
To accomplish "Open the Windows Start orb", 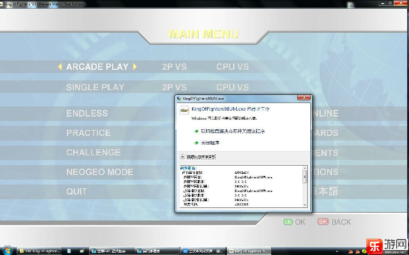I will point(7,250).
